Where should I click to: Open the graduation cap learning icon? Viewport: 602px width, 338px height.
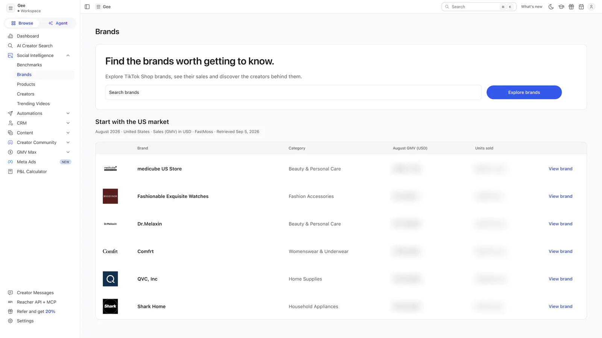coord(561,7)
